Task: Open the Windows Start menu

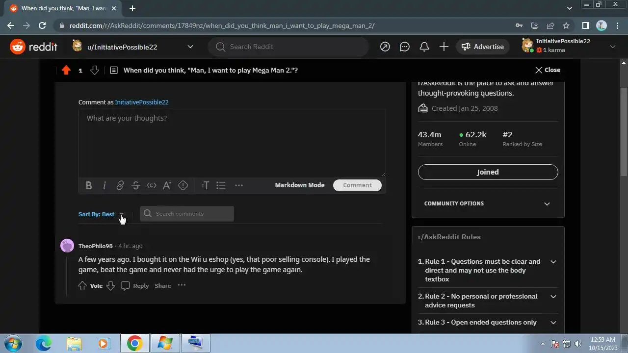Action: coord(13,344)
